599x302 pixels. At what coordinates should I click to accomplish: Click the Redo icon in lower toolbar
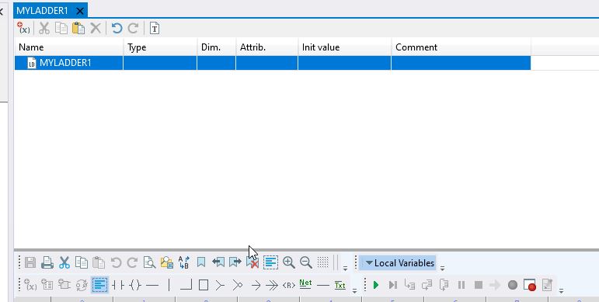132,262
